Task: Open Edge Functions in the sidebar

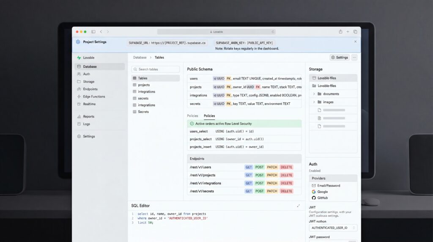Action: coord(100,96)
